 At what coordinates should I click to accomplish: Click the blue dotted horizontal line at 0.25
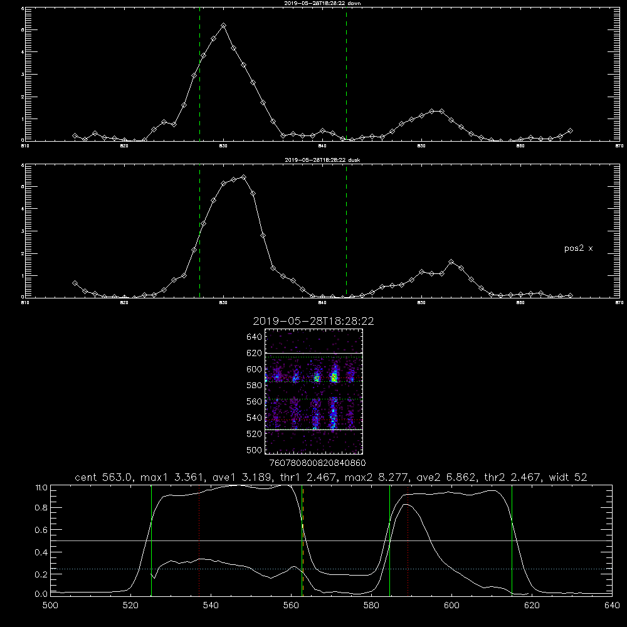coord(331,569)
